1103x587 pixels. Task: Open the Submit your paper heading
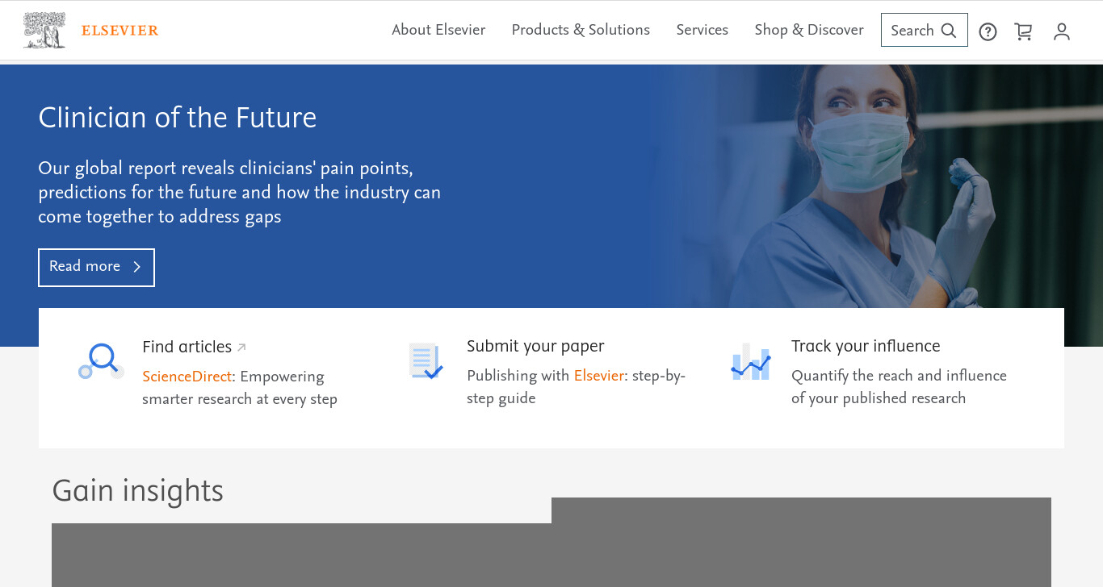tap(535, 346)
